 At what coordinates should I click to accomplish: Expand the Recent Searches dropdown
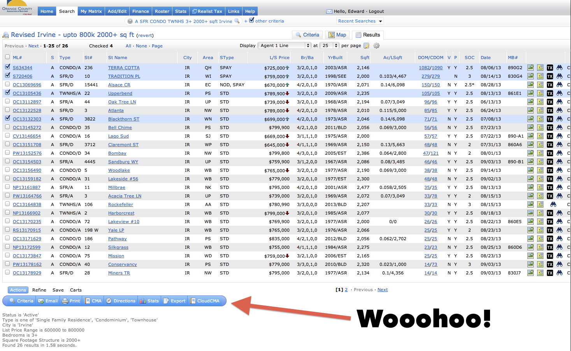[x=360, y=21]
